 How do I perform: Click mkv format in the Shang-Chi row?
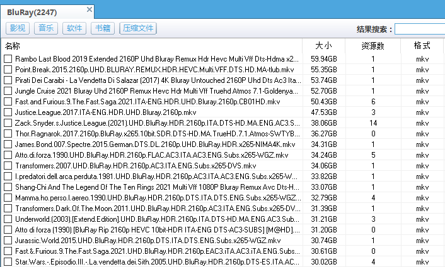[x=422, y=187]
